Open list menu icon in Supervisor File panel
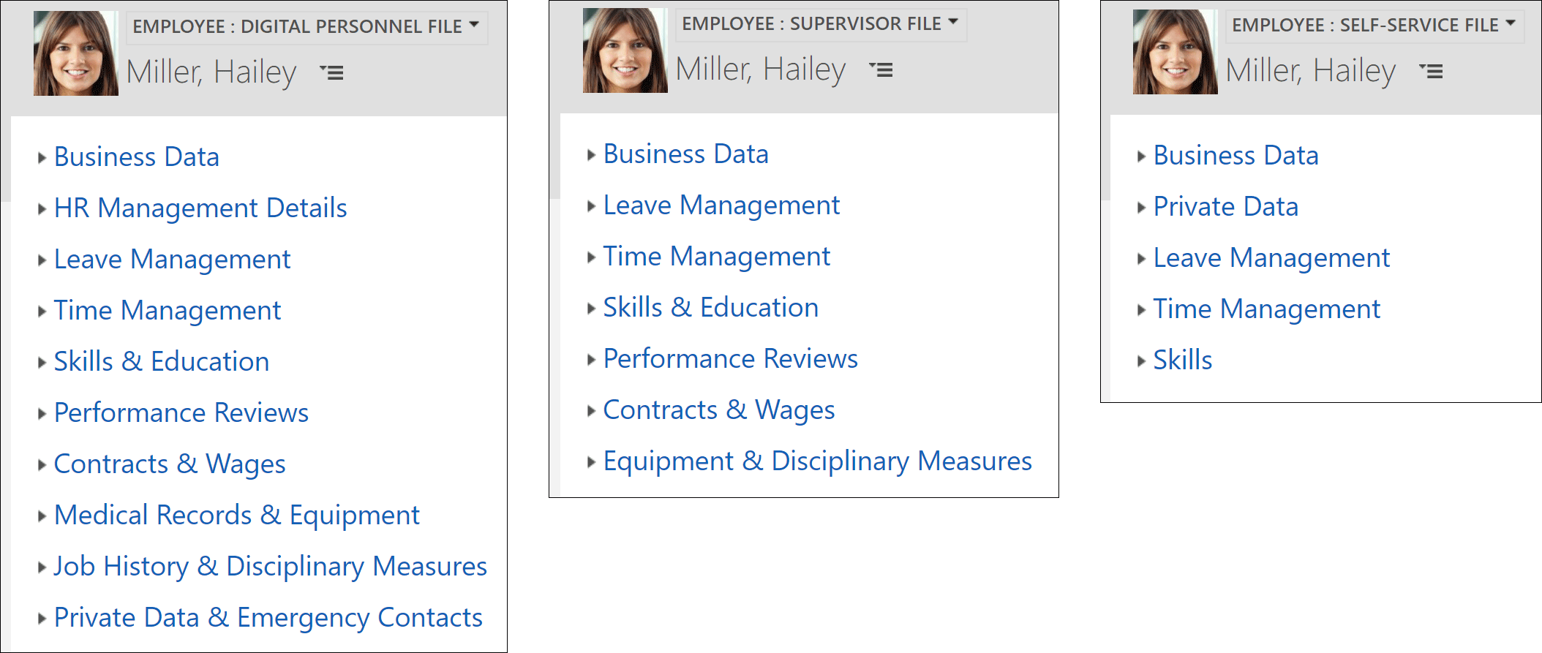Image resolution: width=1542 pixels, height=653 pixels. point(881,69)
